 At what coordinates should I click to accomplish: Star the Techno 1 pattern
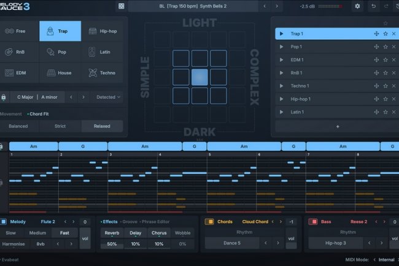[385, 86]
